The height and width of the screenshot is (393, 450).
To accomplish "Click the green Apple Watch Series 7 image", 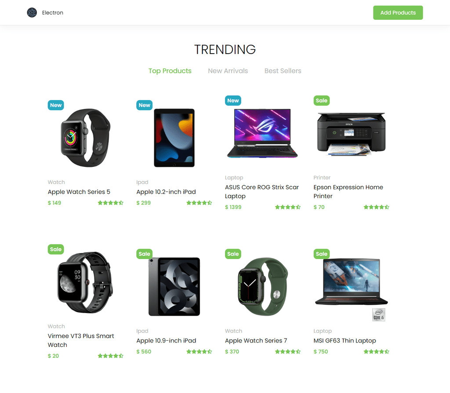I will (263, 287).
